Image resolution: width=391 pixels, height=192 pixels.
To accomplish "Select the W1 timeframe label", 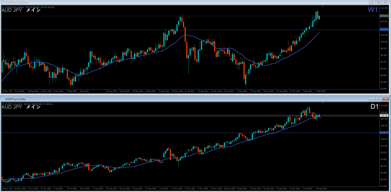I will (372, 10).
